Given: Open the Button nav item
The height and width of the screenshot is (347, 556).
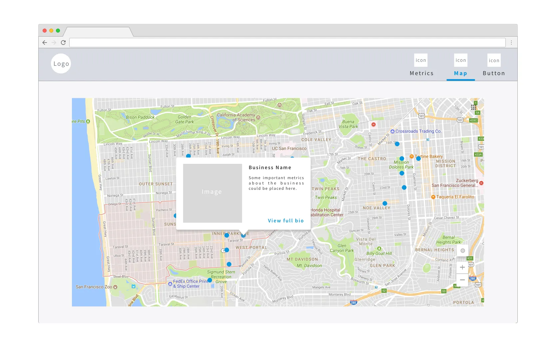Looking at the screenshot, I should point(494,73).
